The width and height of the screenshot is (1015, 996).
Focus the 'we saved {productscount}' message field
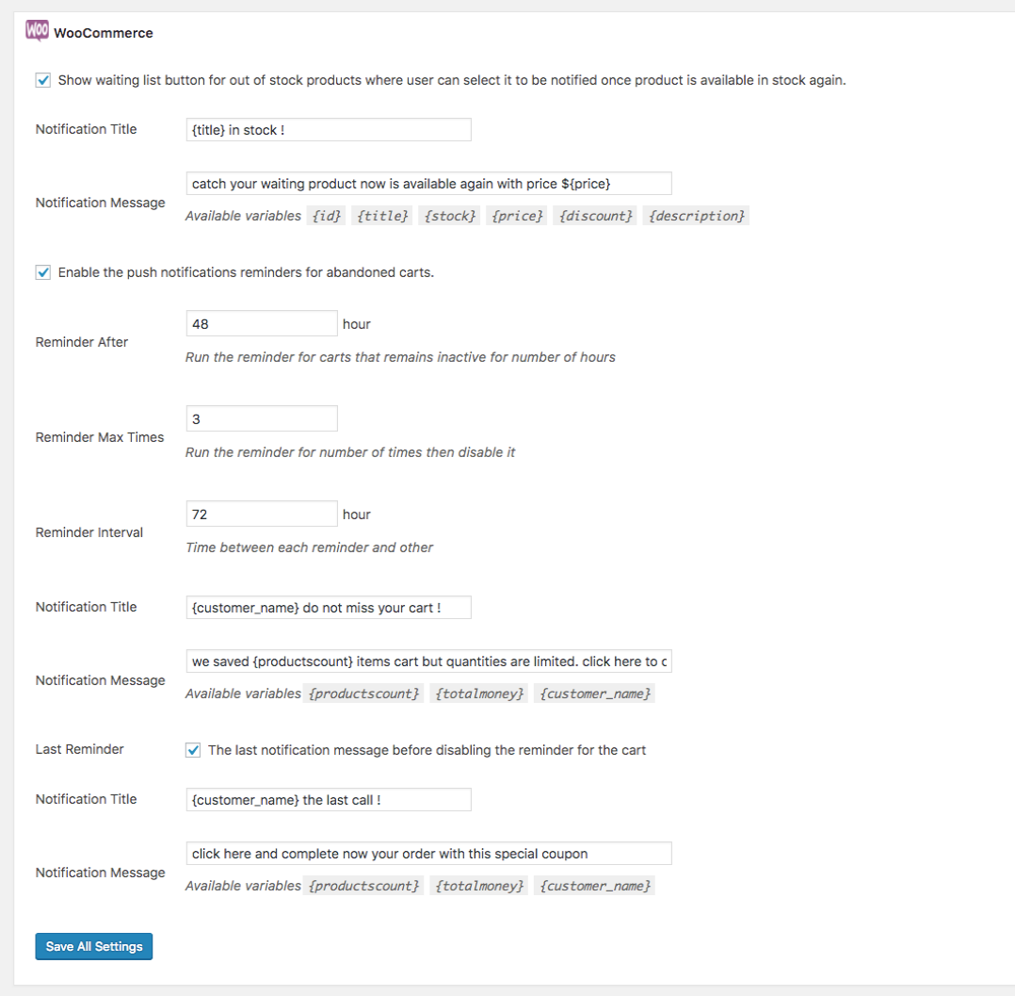[428, 661]
